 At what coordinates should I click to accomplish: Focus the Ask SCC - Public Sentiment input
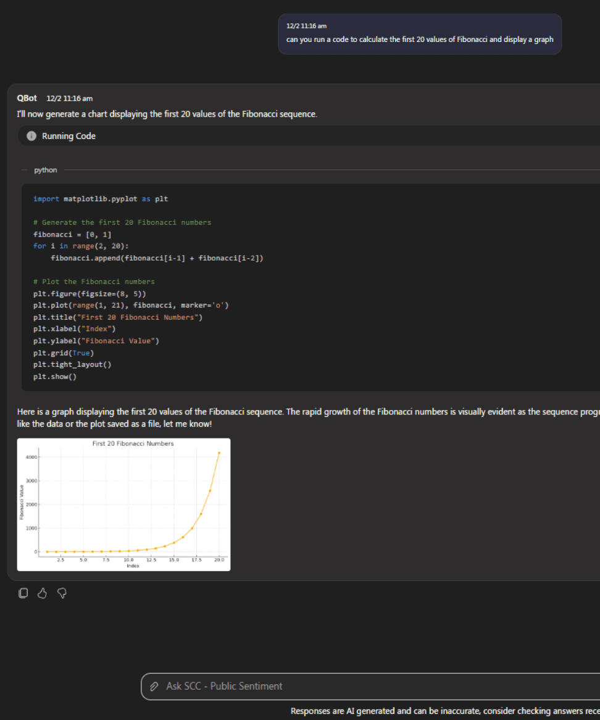point(370,687)
